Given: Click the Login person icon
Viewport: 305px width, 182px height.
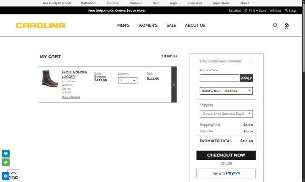Looking at the screenshot, I should tap(286, 10).
